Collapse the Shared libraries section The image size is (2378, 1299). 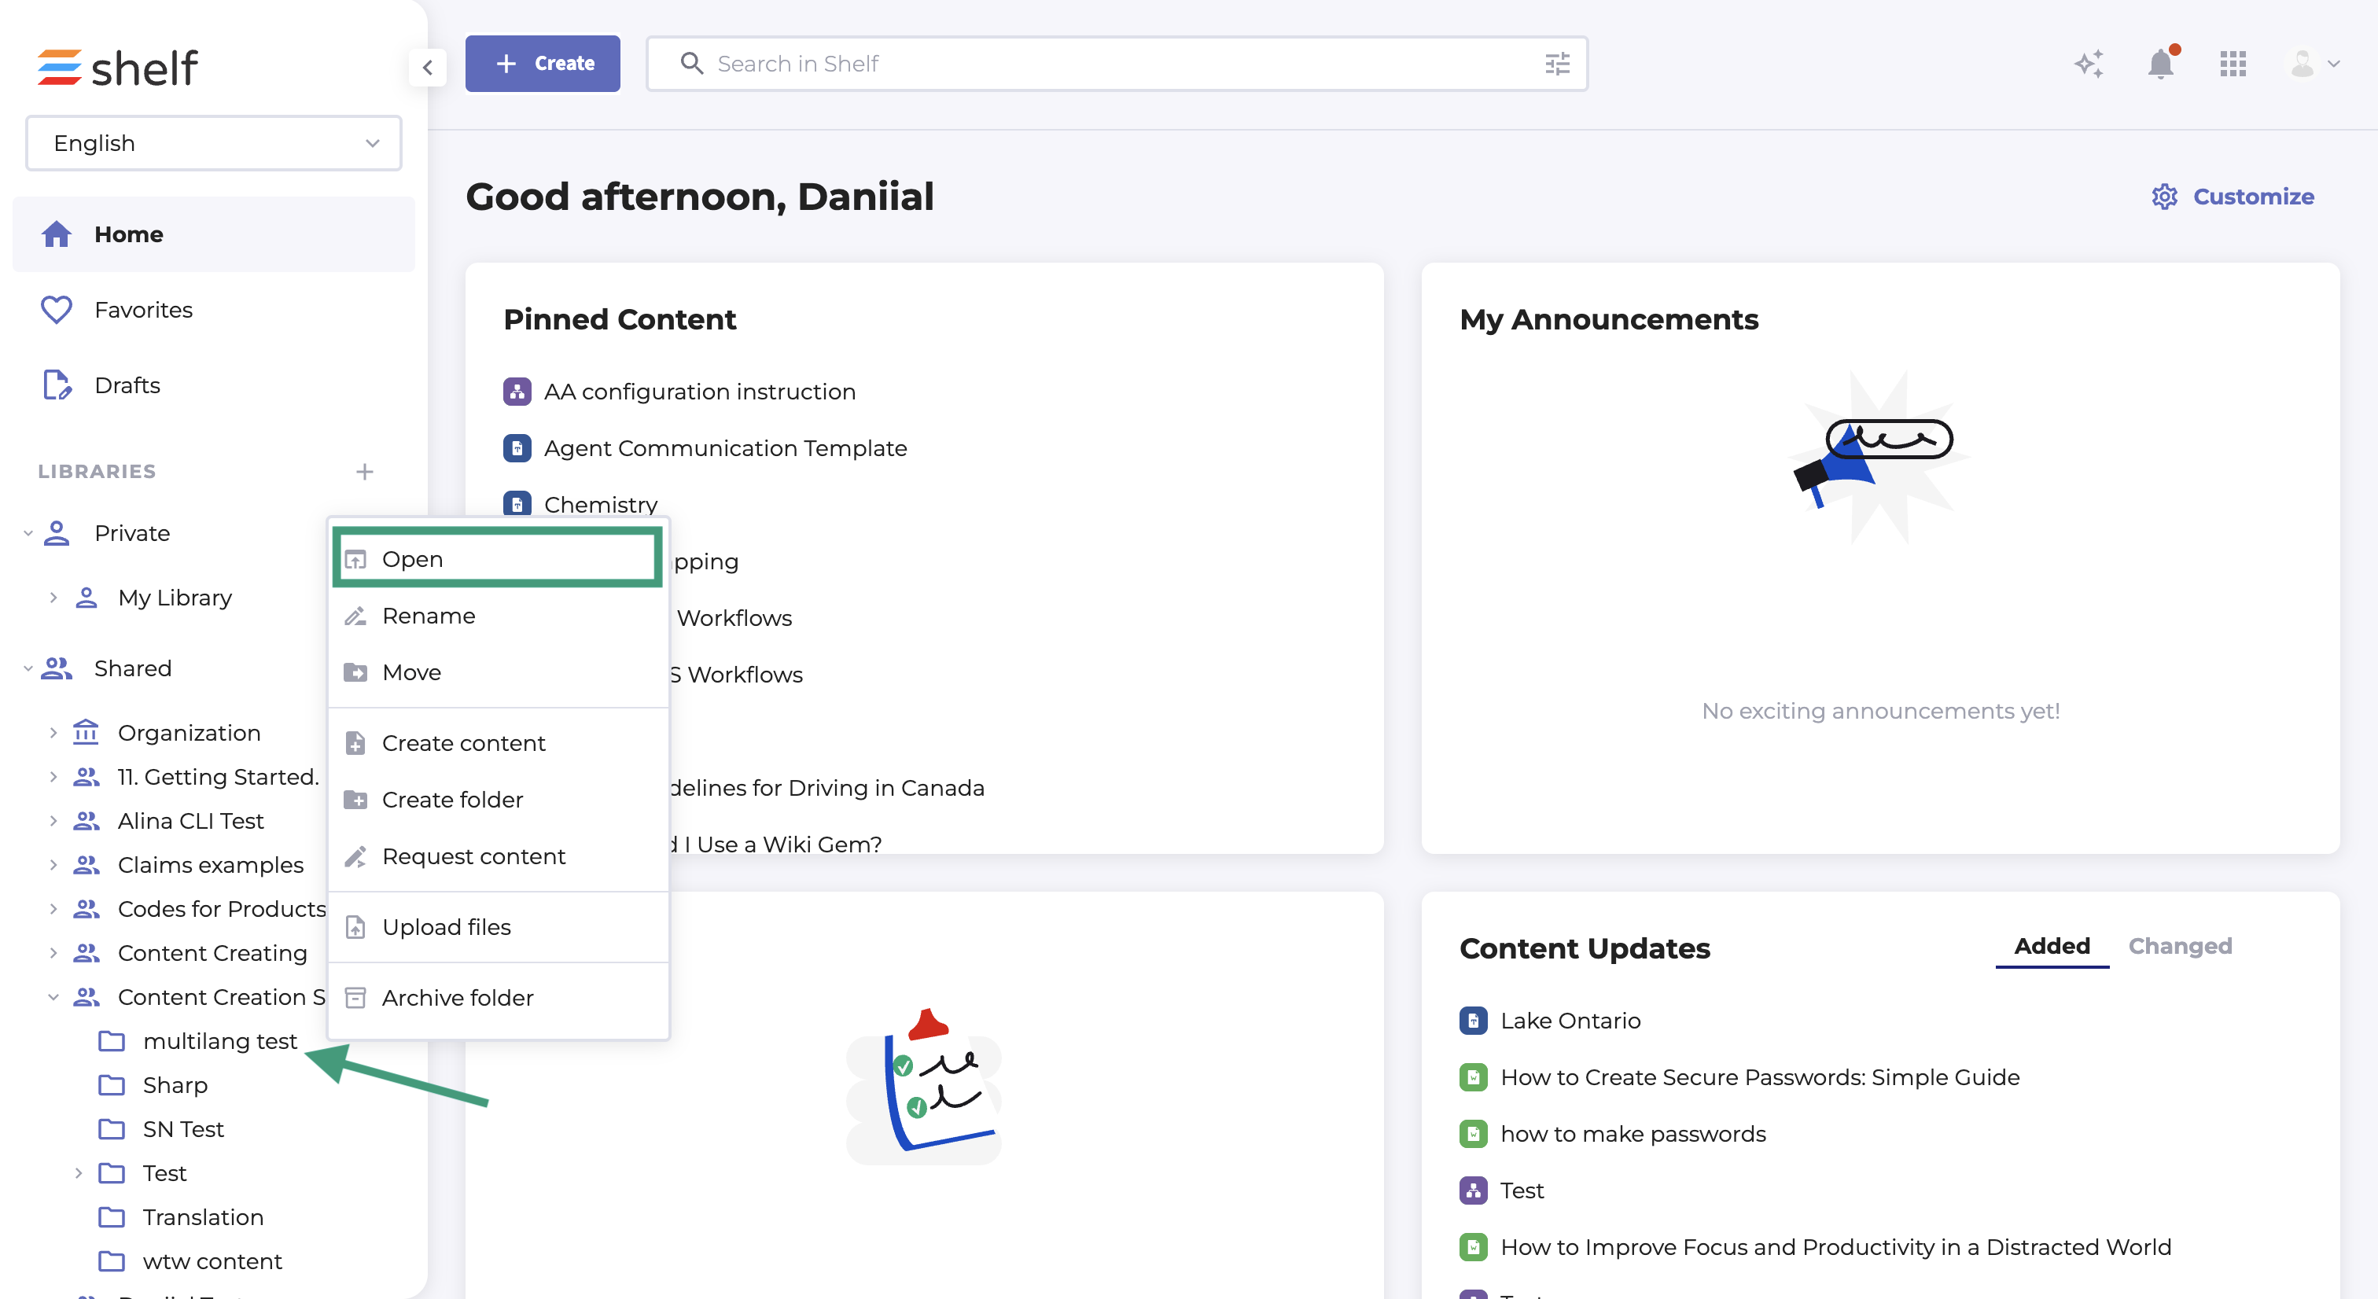click(28, 668)
